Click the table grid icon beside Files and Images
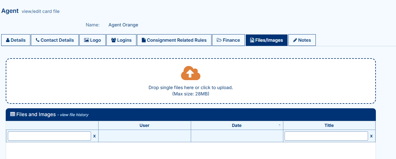396x159 pixels. click(x=13, y=114)
